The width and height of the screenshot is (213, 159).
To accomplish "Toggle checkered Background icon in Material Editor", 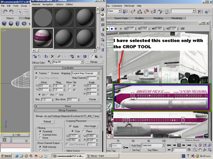I will coord(102,20).
